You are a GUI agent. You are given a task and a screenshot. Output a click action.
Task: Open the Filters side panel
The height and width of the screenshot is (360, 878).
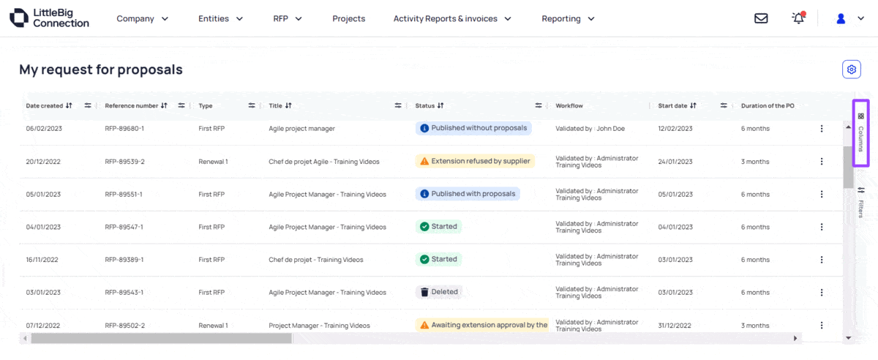860,203
